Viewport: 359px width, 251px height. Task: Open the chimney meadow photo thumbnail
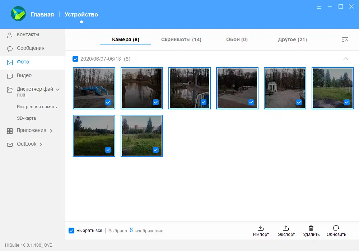(94, 136)
